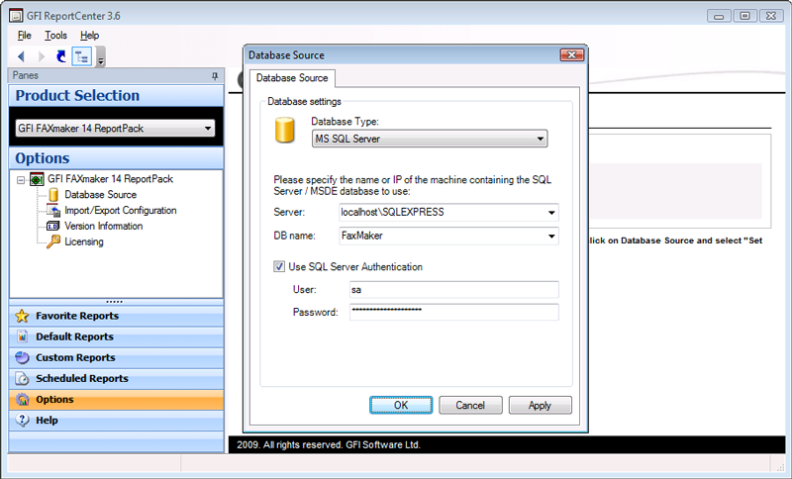Select Import/Export Configuration tree item
Image resolution: width=792 pixels, height=479 pixels.
121,211
